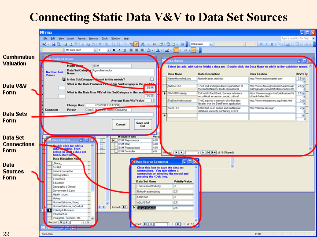Open the Data Producer V&V value dropdown
The height and width of the screenshot is (237, 317).
point(153,88)
